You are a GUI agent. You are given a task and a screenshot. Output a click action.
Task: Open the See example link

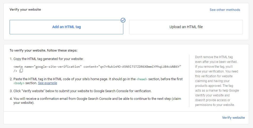[x=47, y=83]
